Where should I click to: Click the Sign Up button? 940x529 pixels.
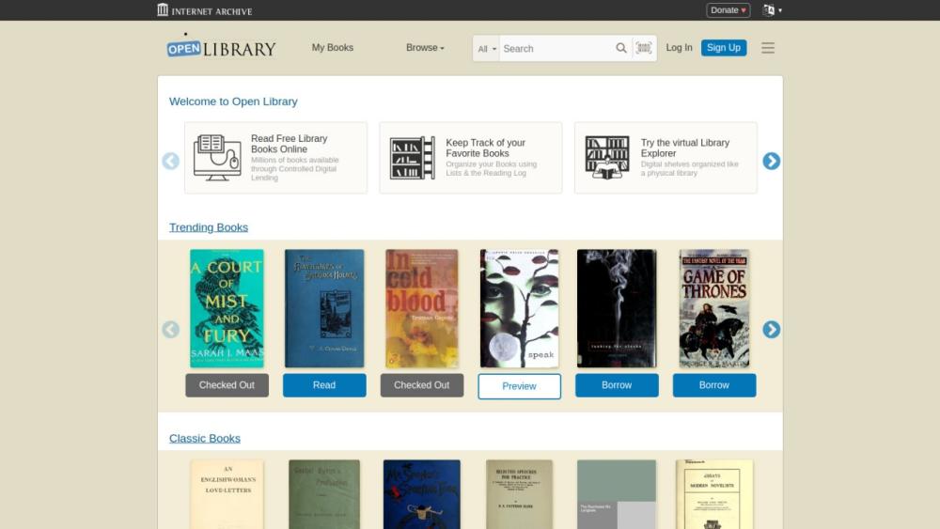724,48
